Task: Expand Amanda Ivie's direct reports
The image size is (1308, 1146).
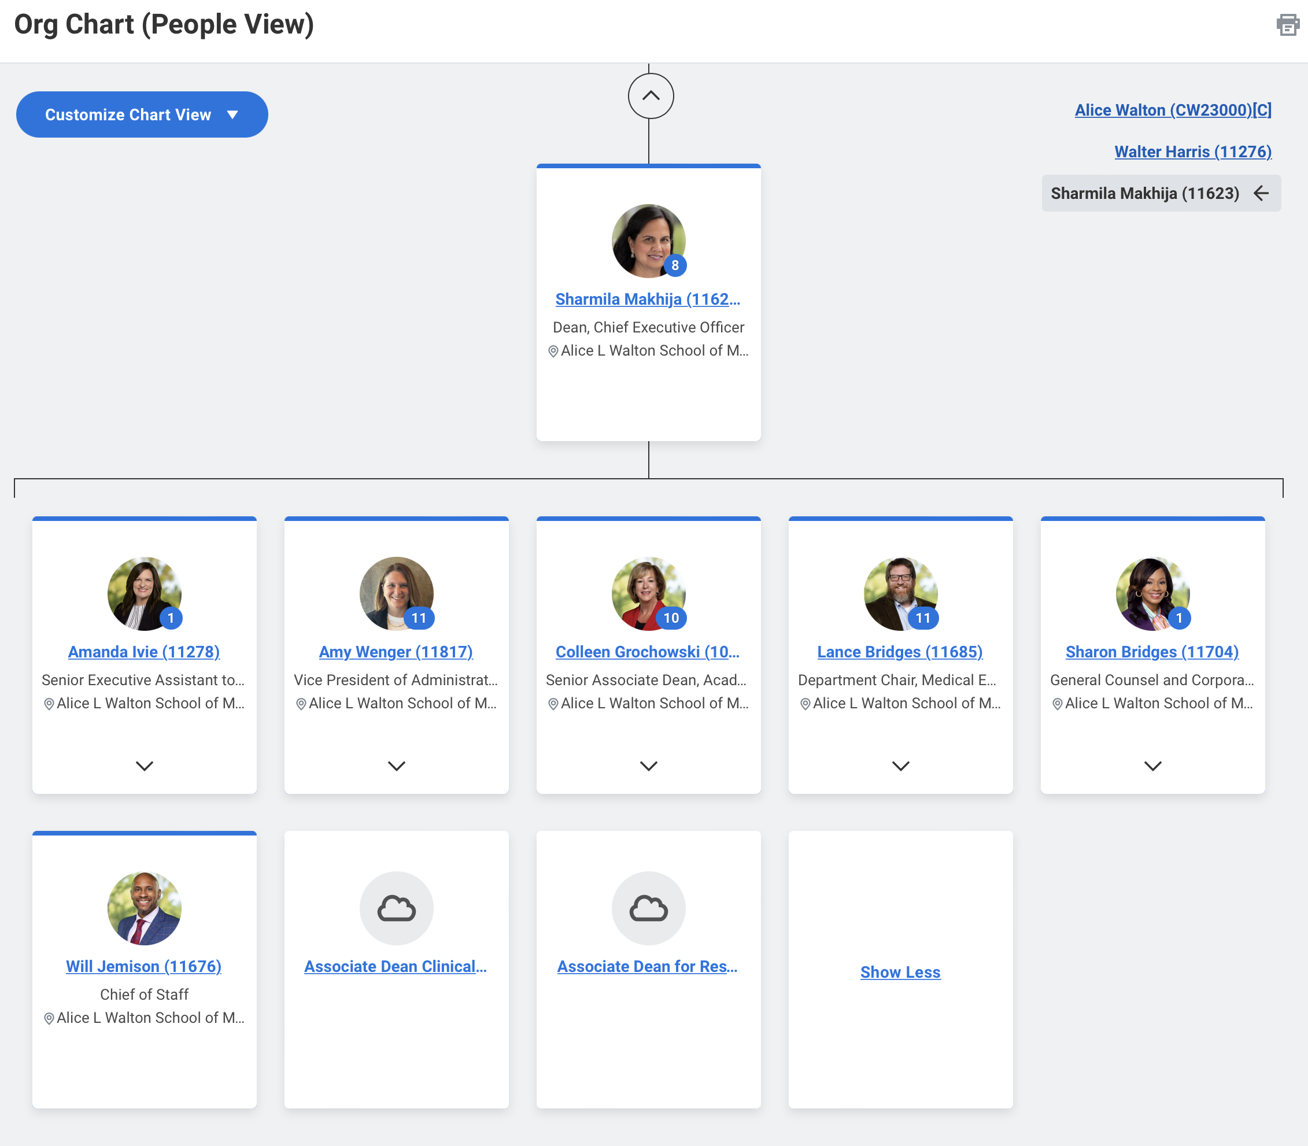Action: point(144,766)
